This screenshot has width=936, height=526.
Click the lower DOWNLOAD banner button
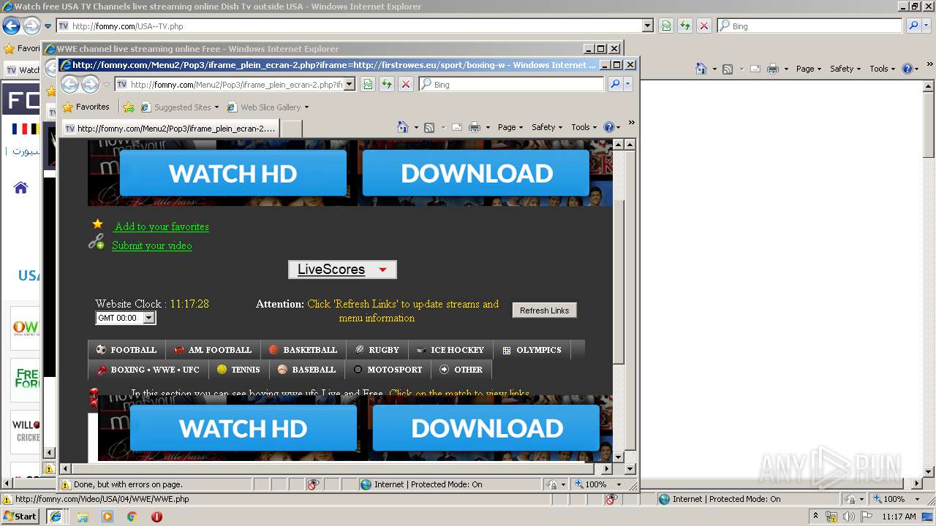pyautogui.click(x=486, y=428)
